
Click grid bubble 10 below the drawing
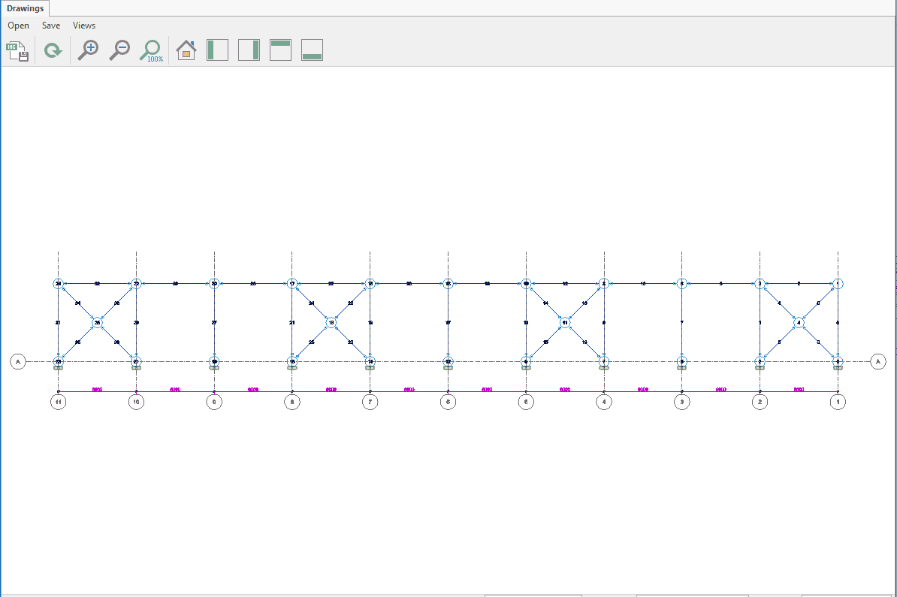[x=136, y=402]
